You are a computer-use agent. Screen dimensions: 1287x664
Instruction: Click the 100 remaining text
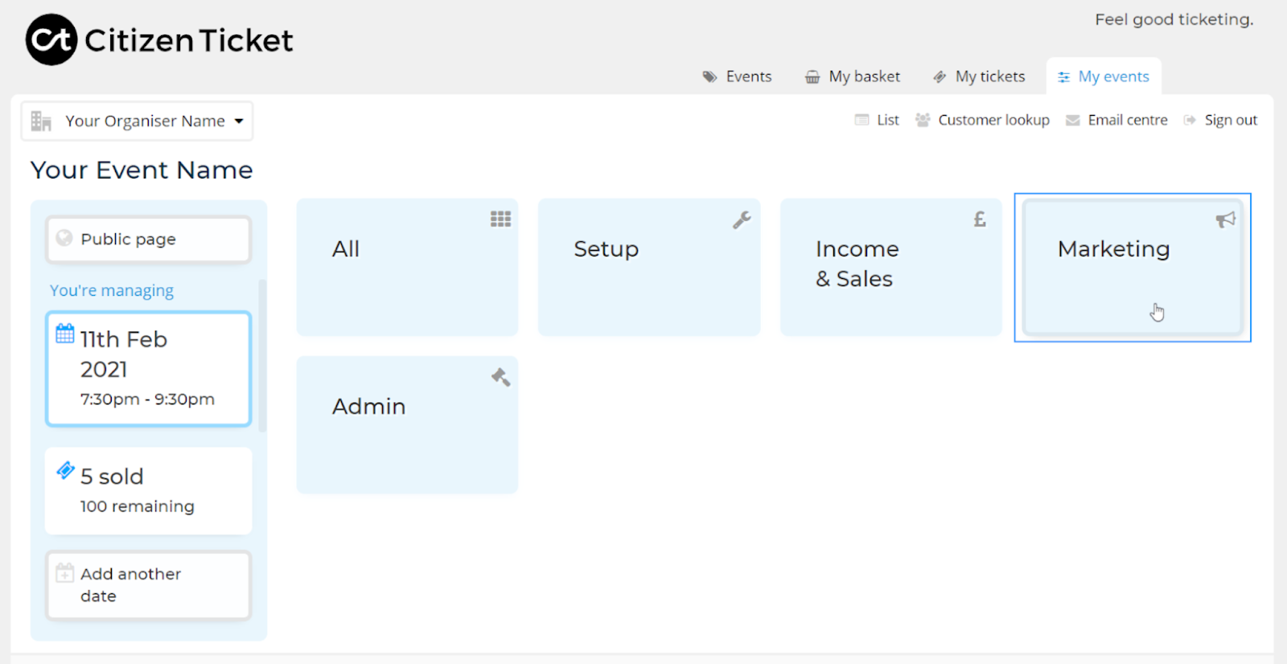[x=138, y=506]
